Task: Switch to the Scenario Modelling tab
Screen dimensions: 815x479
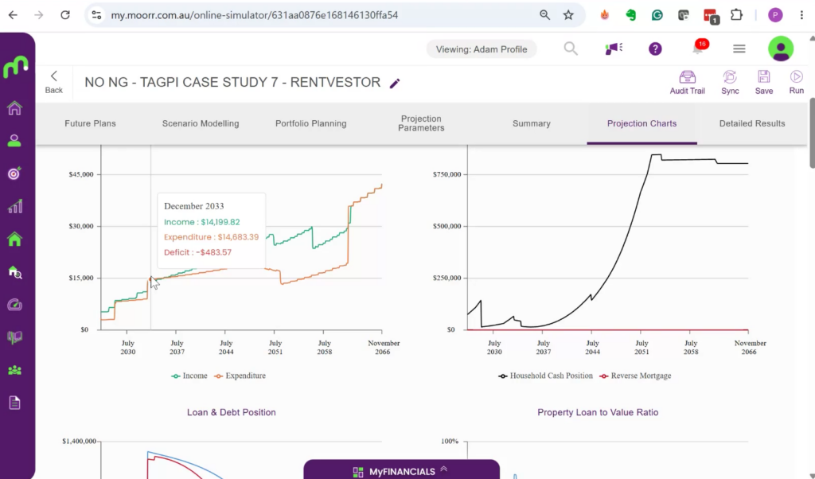Action: (x=200, y=123)
